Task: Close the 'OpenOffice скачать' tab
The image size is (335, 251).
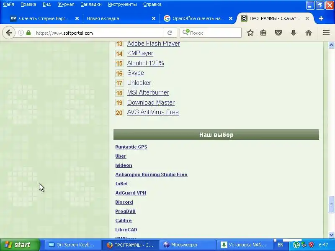Action: point(231,18)
